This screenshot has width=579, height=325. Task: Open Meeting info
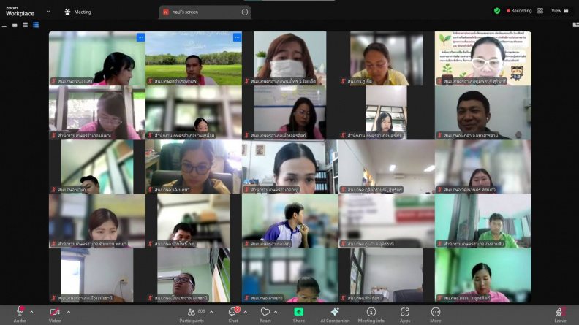tap(371, 315)
